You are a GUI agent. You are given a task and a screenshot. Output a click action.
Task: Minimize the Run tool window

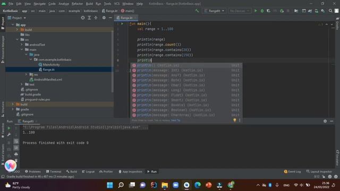[331, 121]
